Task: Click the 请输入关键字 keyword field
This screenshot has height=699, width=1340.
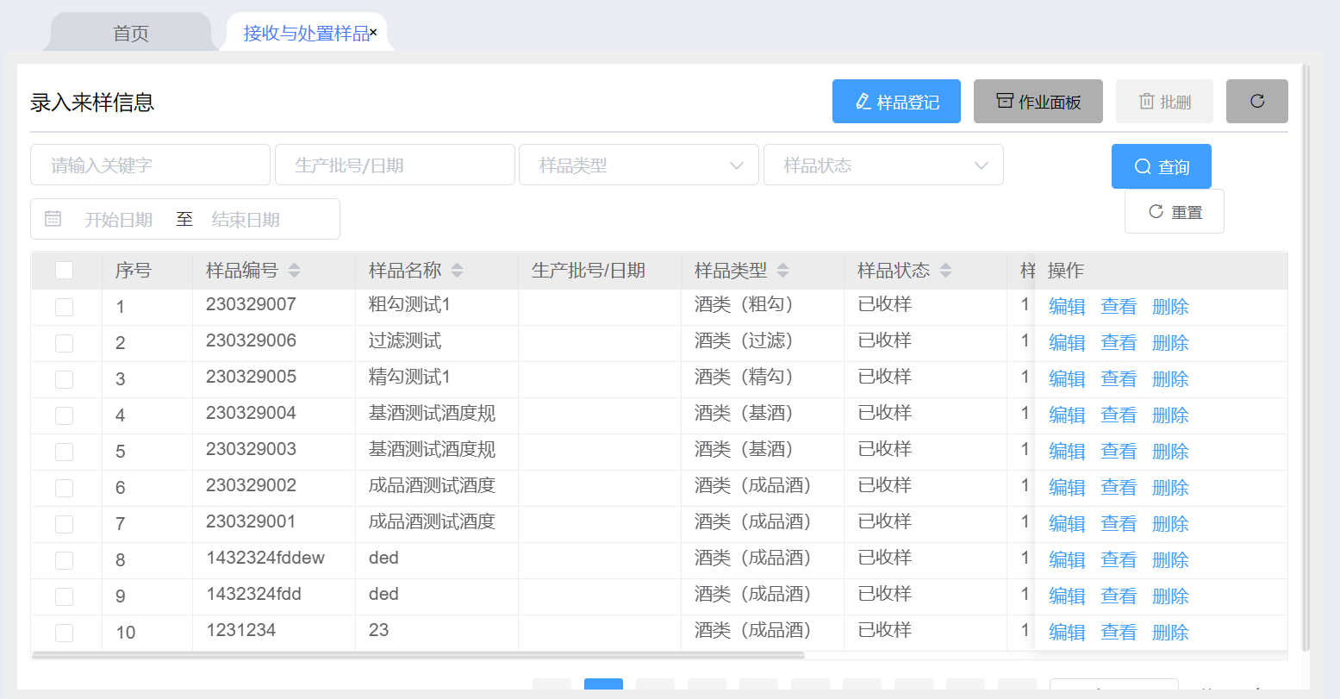Action: (150, 165)
